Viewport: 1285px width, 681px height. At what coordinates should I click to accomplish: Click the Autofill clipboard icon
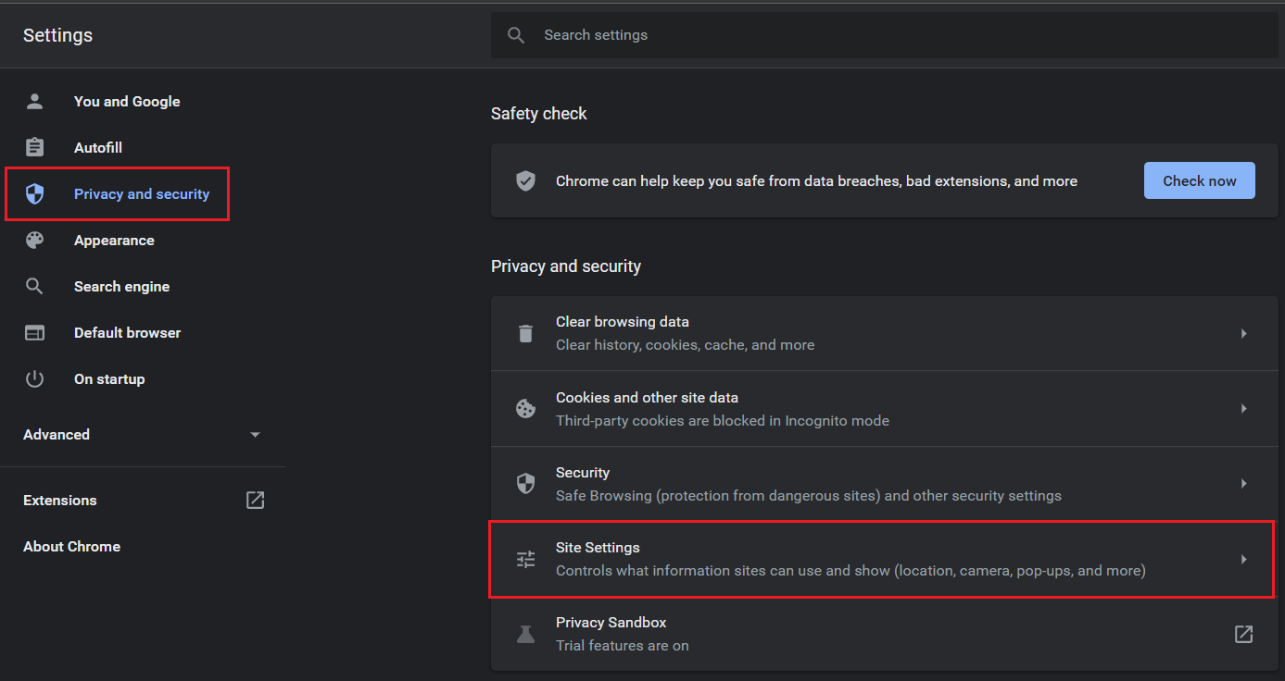pyautogui.click(x=34, y=148)
